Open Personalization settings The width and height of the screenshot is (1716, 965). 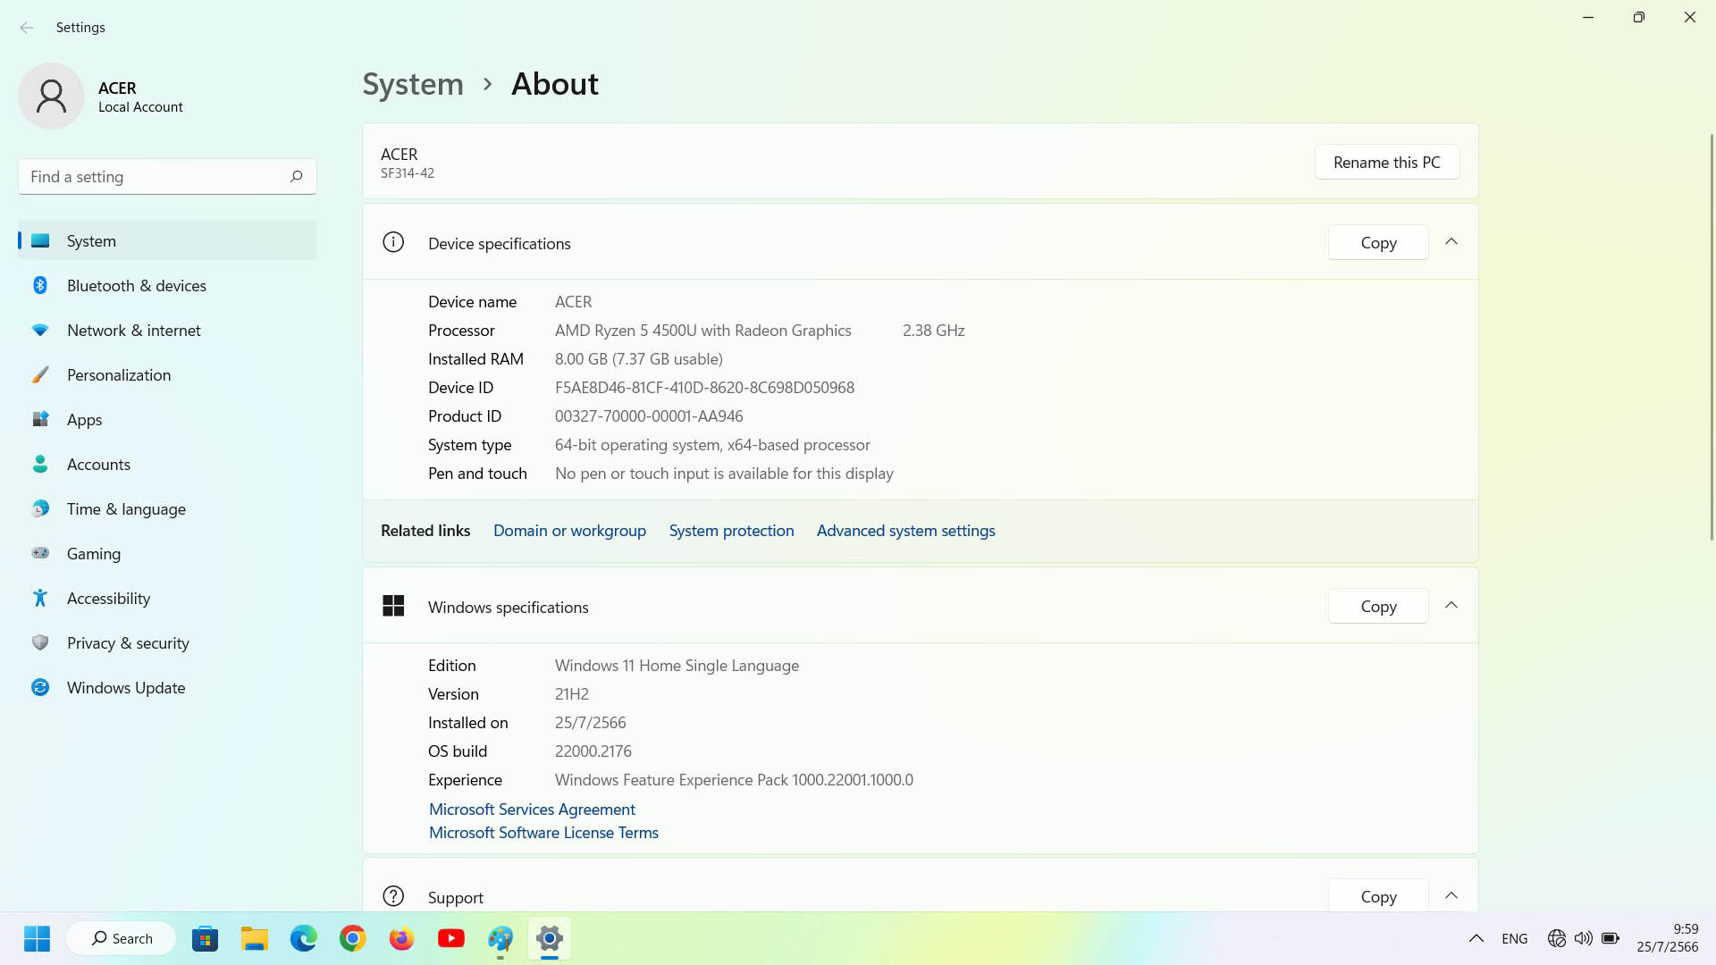tap(167, 374)
